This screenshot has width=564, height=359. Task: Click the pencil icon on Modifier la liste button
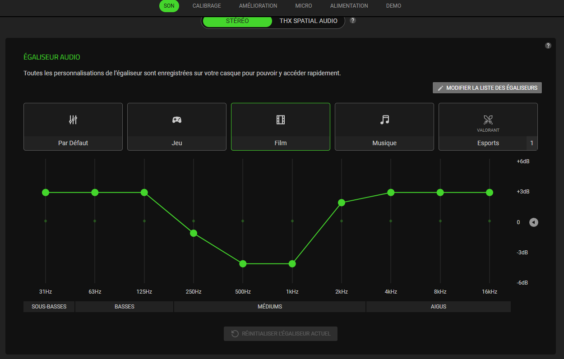[441, 88]
